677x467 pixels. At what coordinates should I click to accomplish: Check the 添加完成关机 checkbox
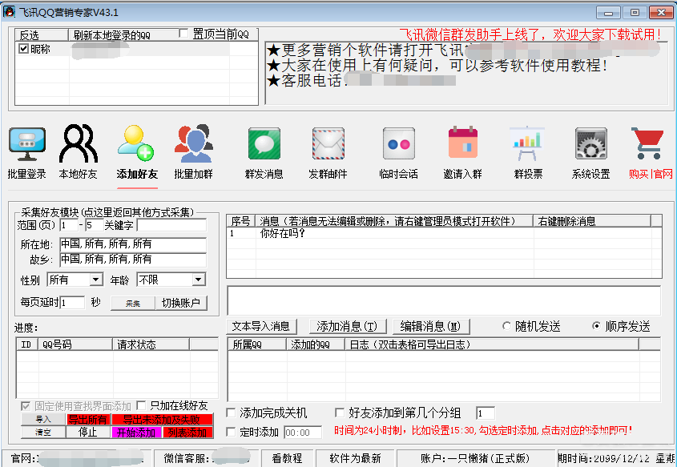click(232, 413)
